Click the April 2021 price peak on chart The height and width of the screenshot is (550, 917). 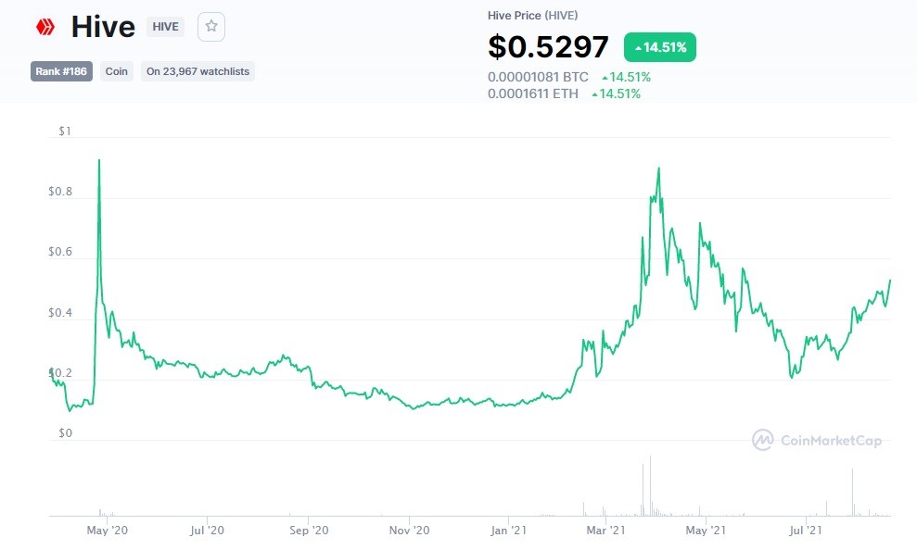[x=658, y=169]
